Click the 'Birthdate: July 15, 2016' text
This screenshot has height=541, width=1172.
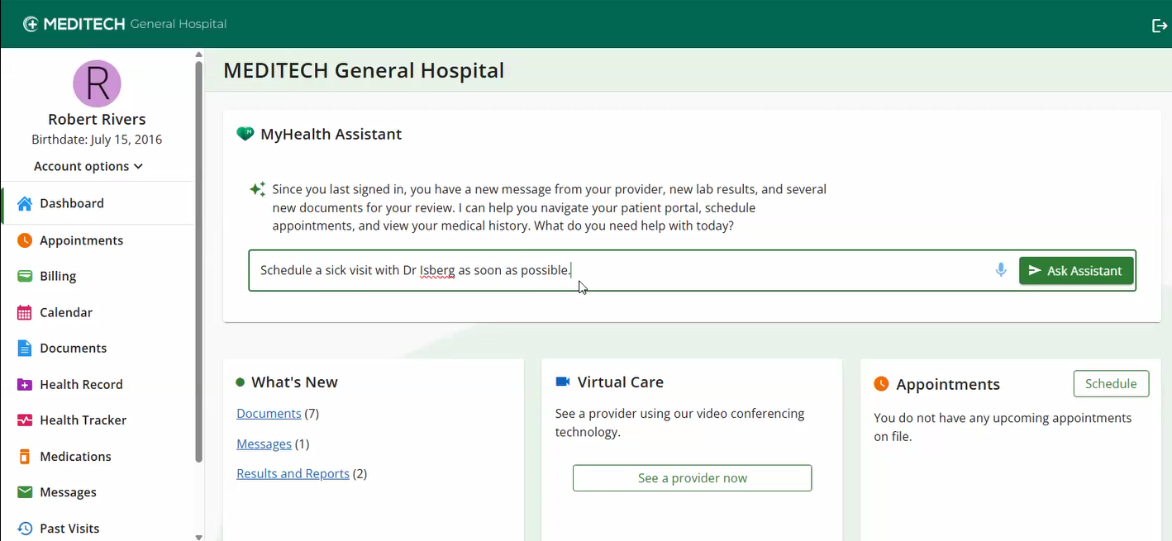point(97,140)
